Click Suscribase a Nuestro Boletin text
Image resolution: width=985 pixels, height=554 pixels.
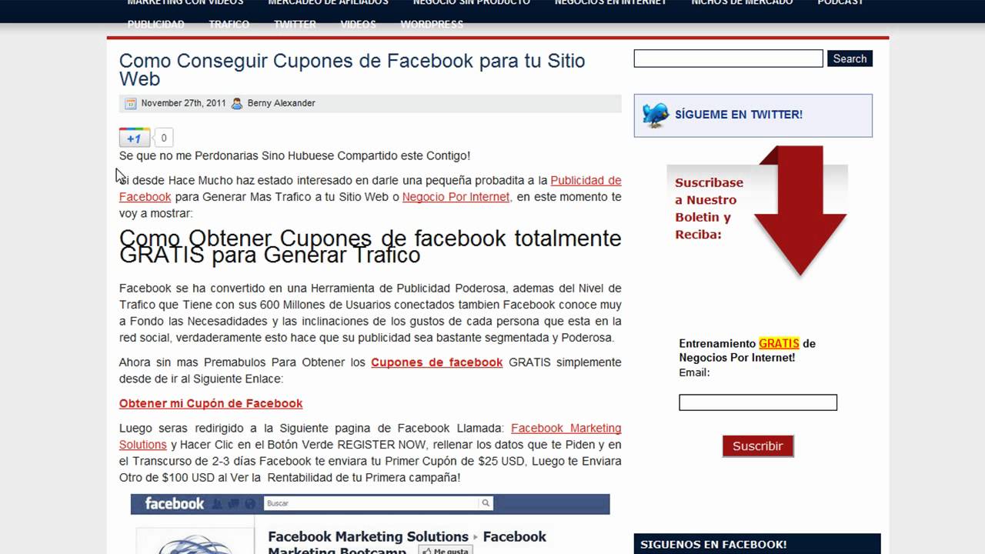pos(709,209)
